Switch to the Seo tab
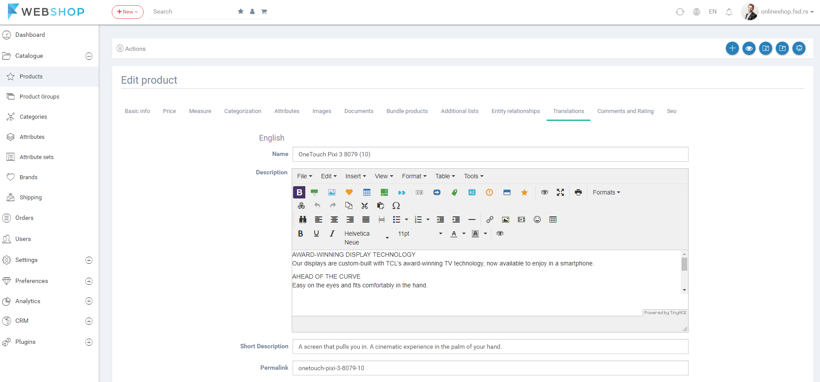The image size is (820, 382). 672,111
